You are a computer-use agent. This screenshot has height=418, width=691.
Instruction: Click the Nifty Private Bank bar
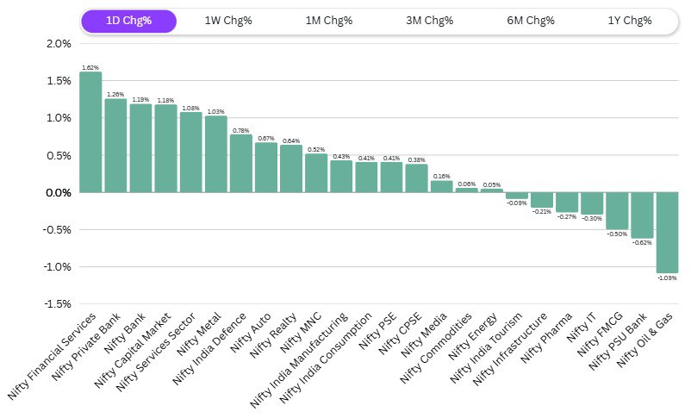click(115, 146)
